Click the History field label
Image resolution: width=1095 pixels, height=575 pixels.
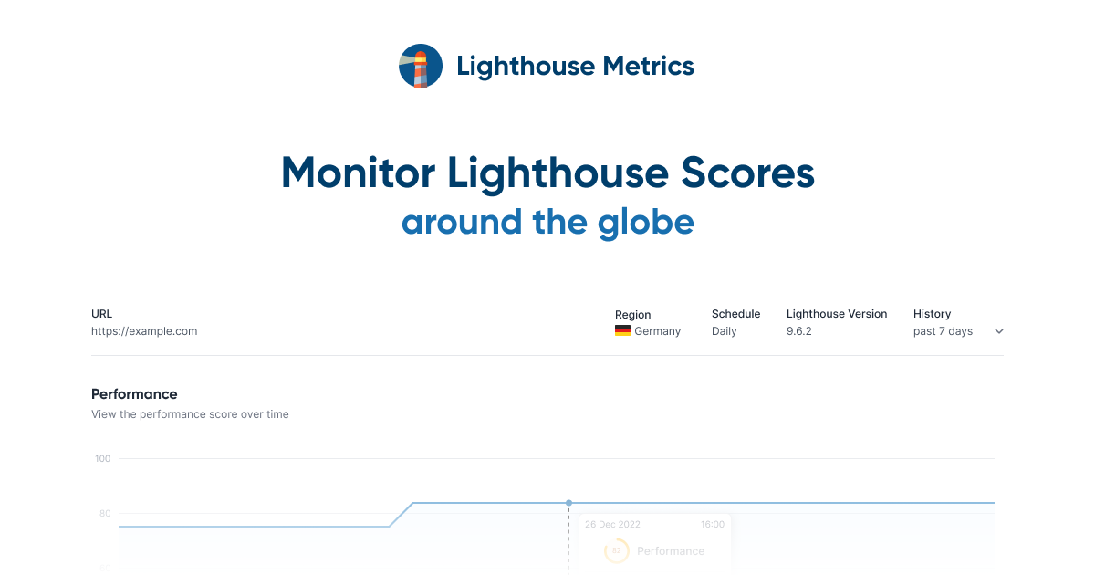(x=932, y=314)
